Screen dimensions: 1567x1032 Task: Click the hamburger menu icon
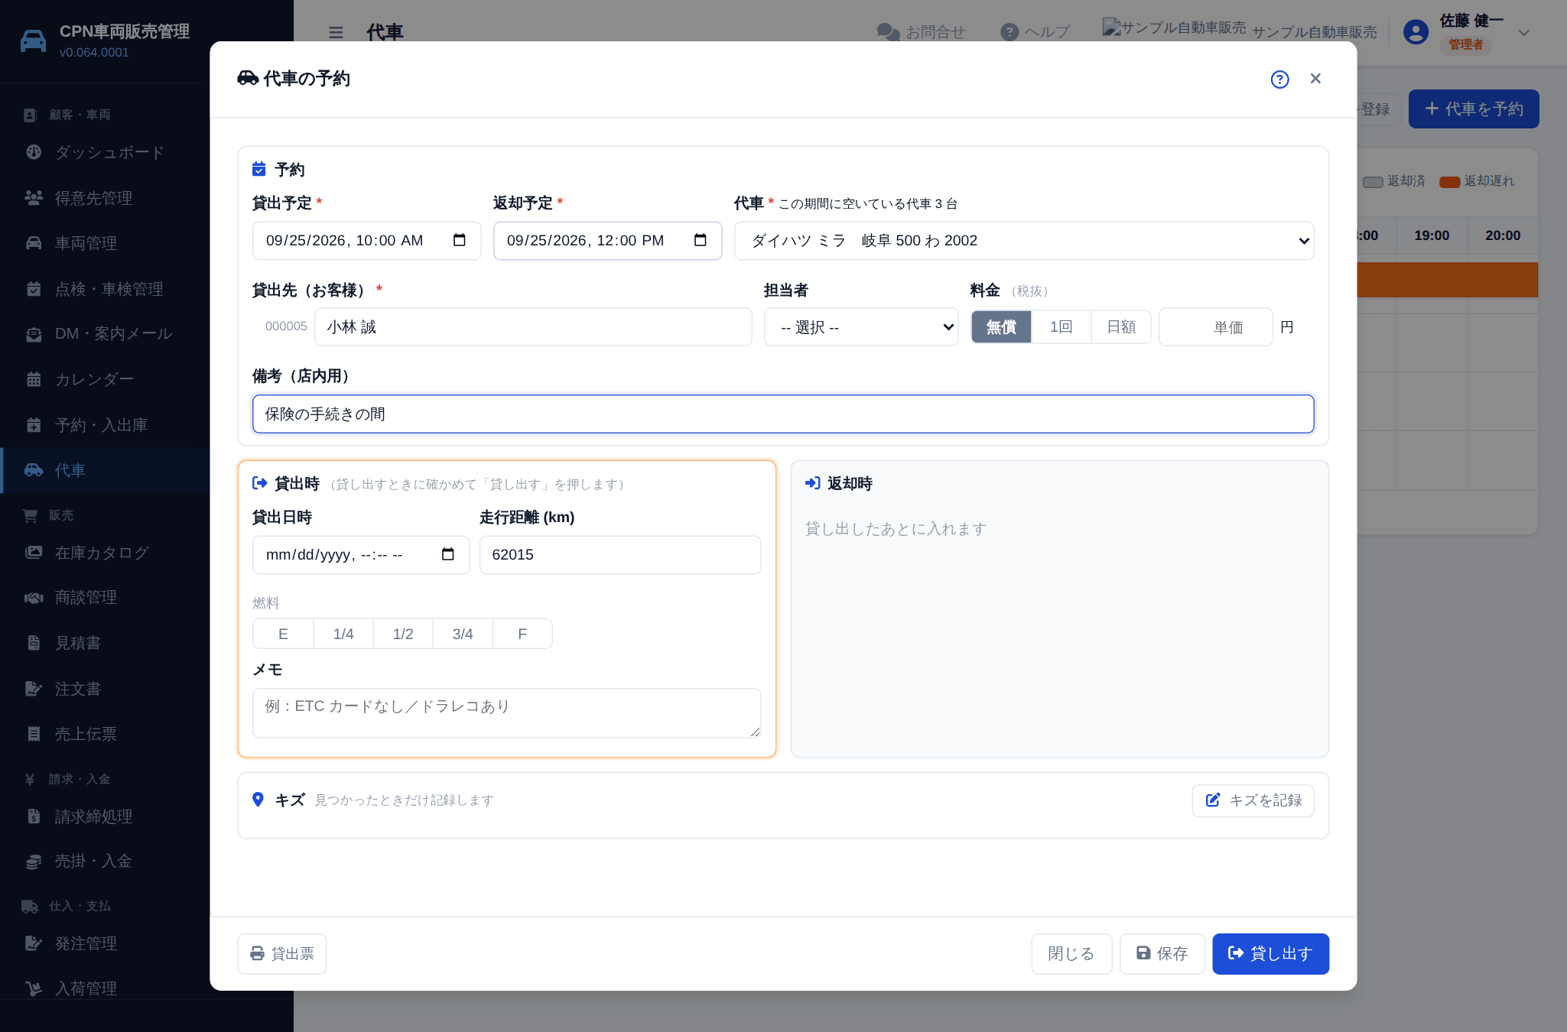(336, 32)
